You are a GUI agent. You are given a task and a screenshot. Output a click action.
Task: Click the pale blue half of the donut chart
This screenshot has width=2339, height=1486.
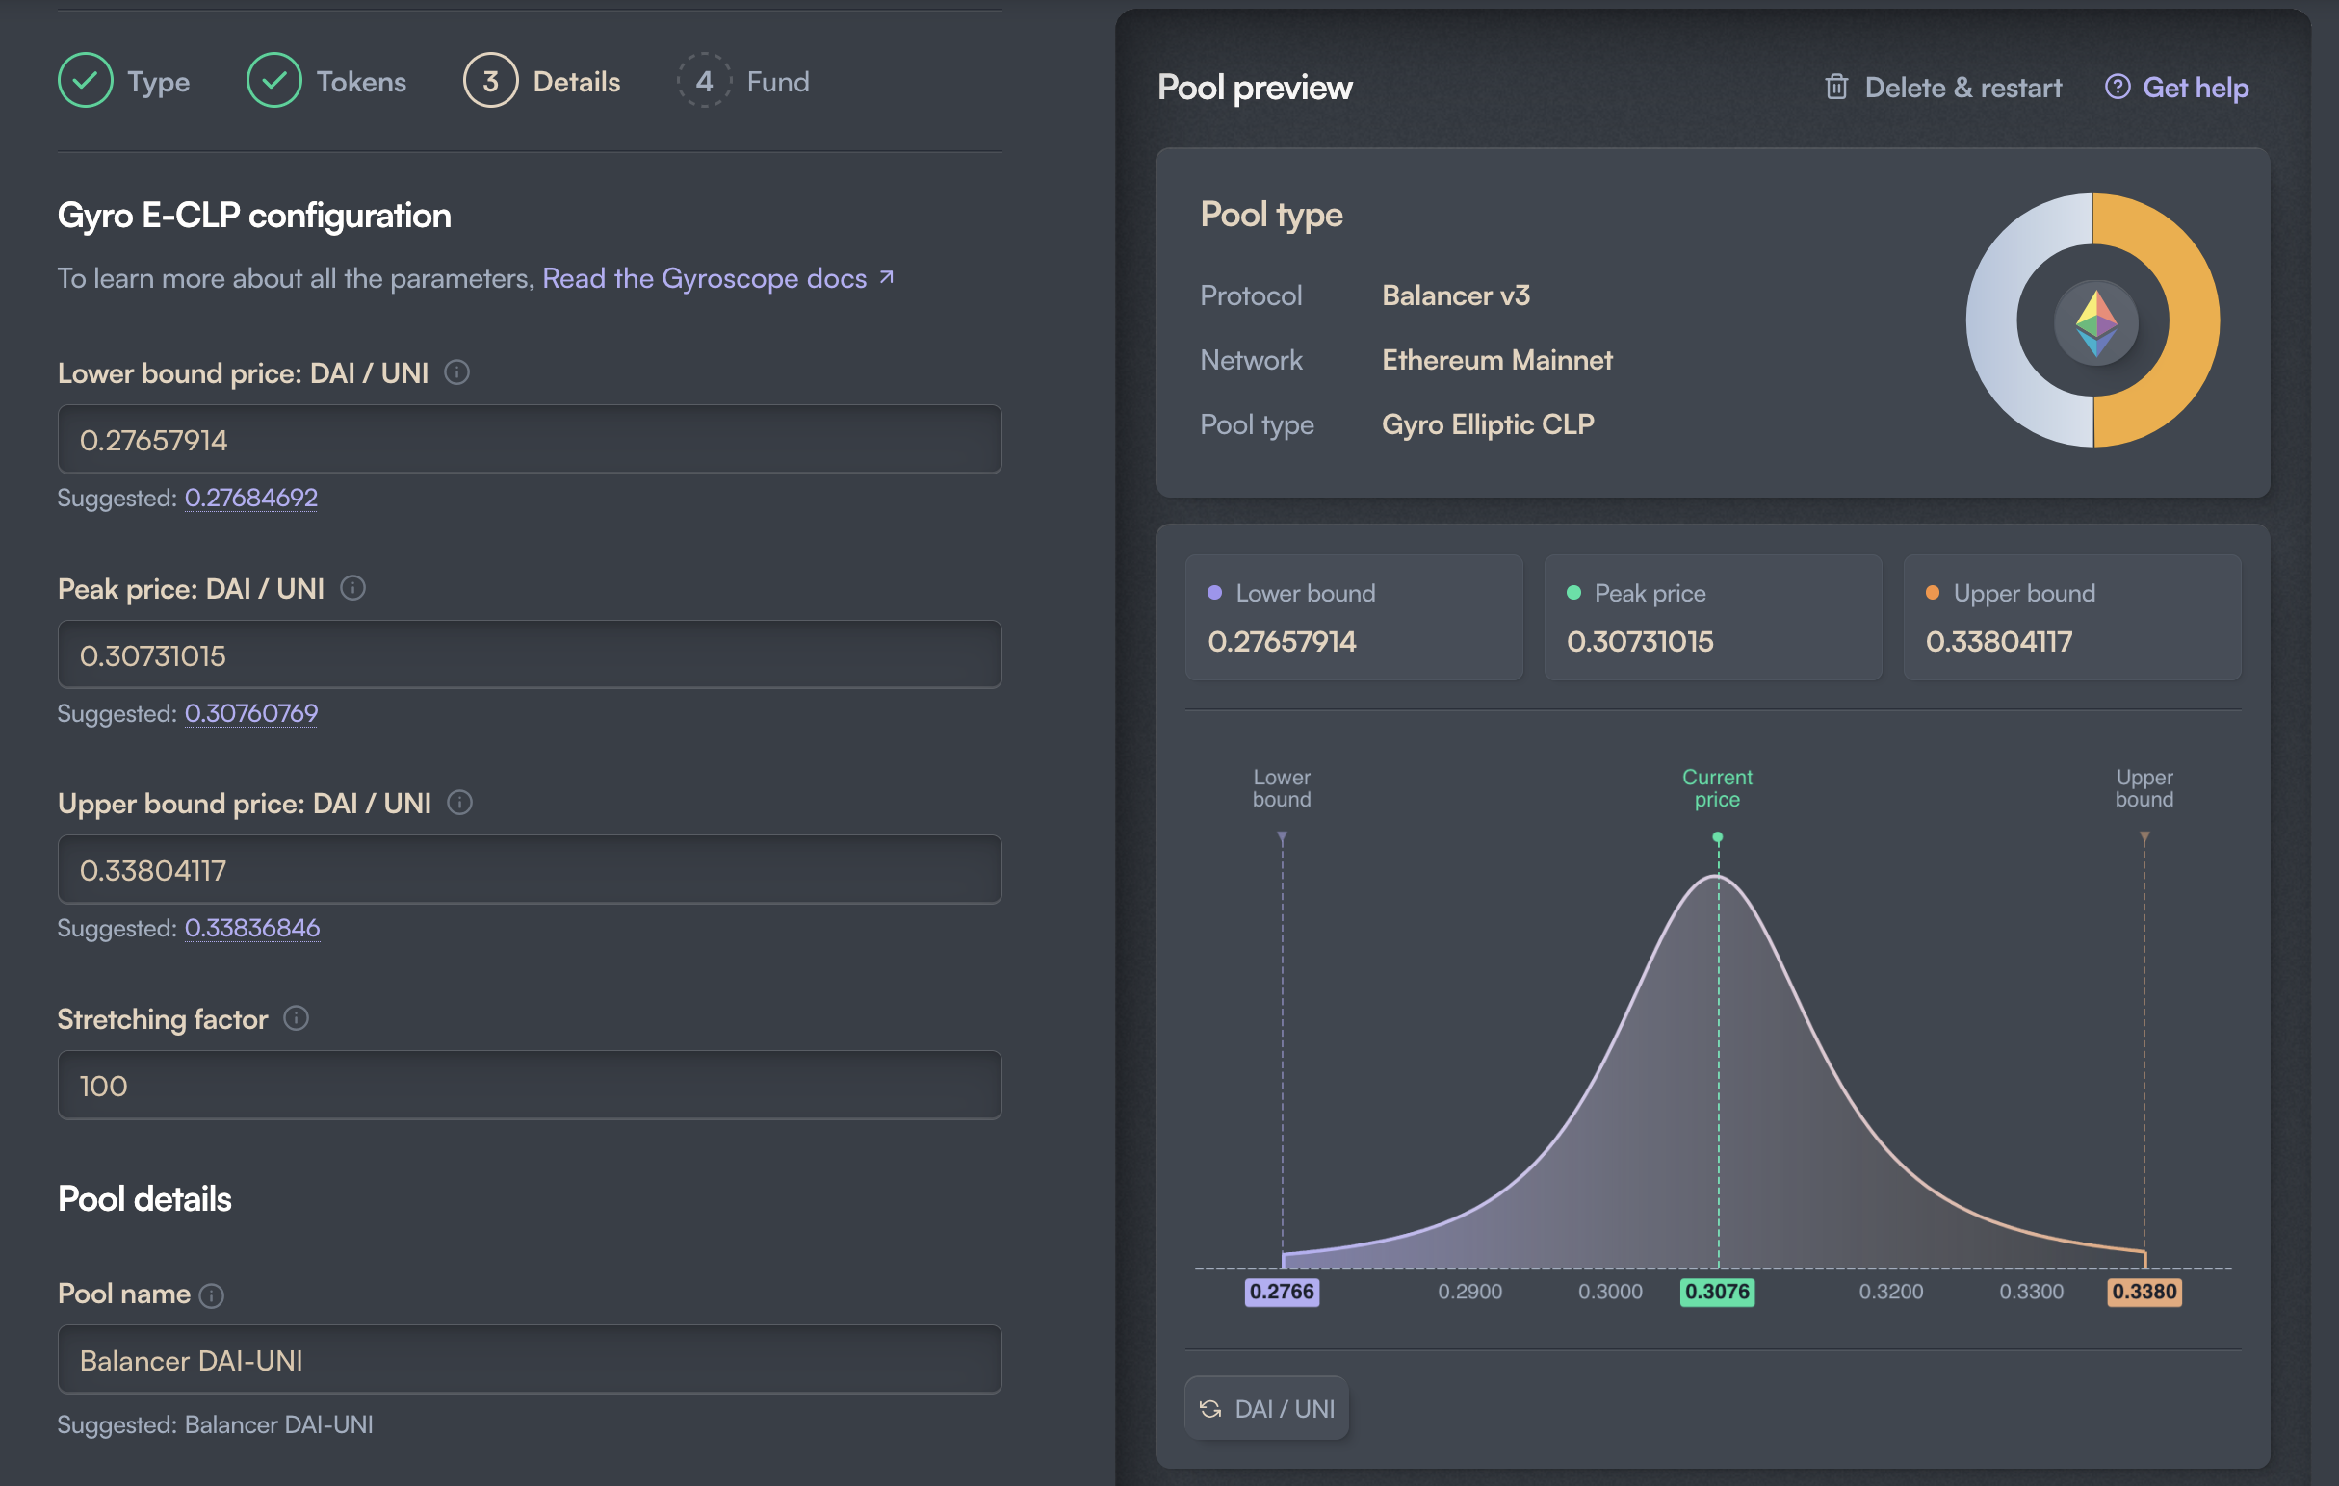1991,320
